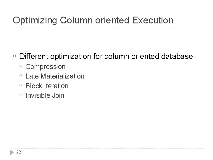Click the bullet marker next to Compression
The width and height of the screenshot is (213, 160).
click(x=21, y=67)
